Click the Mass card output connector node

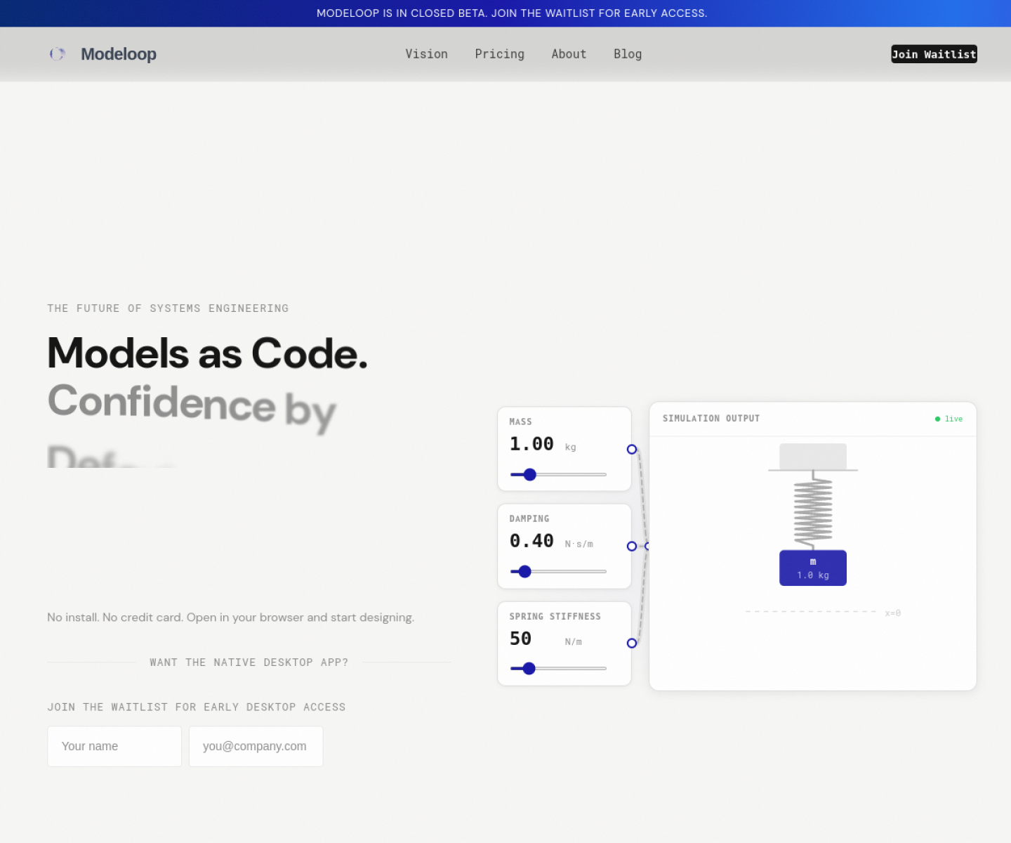tap(632, 450)
